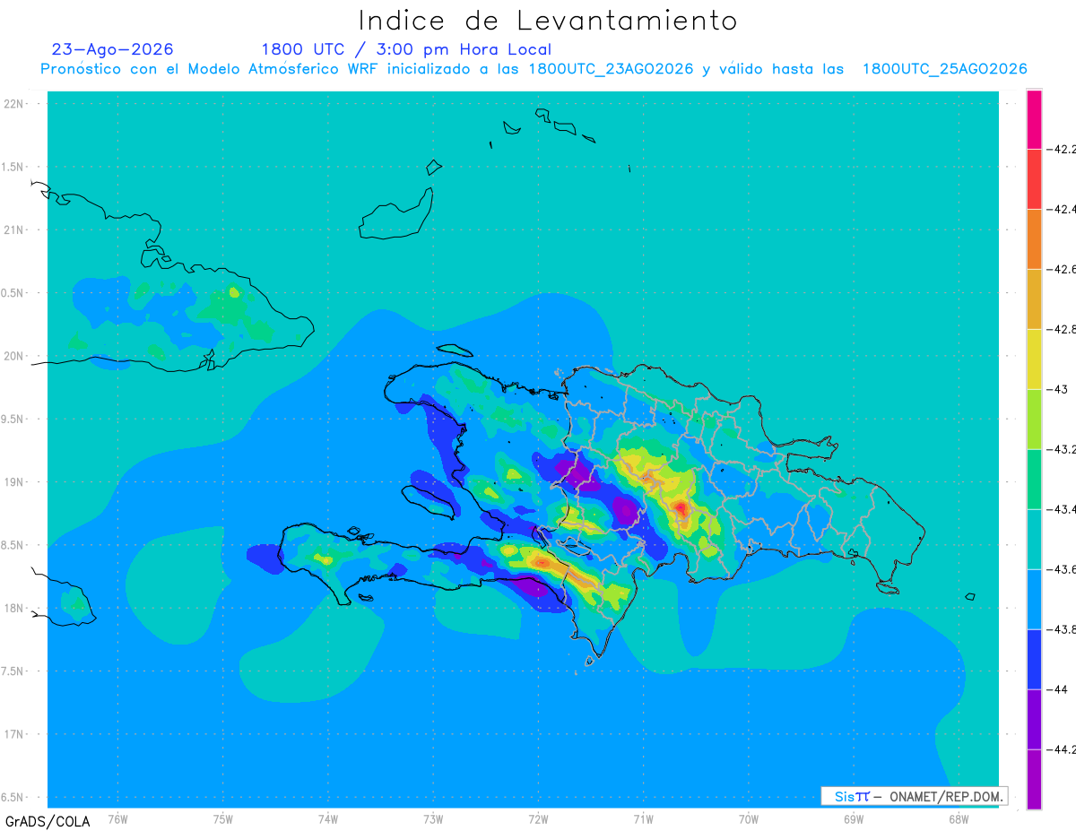Click the "-42.4" legend value
This screenshot has height=831, width=1076.
(1061, 209)
